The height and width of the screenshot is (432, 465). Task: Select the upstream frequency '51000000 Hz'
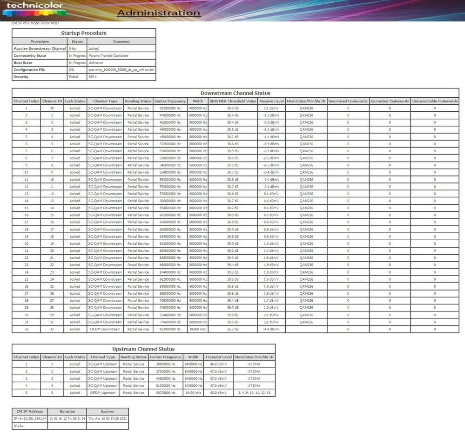click(166, 386)
